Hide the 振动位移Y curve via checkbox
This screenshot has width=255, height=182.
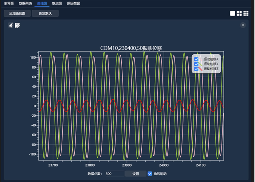pos(196,64)
